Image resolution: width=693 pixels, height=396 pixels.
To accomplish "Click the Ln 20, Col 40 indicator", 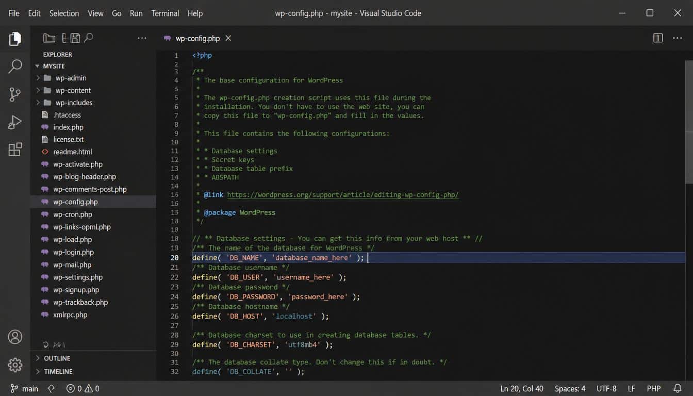I will [x=522, y=388].
